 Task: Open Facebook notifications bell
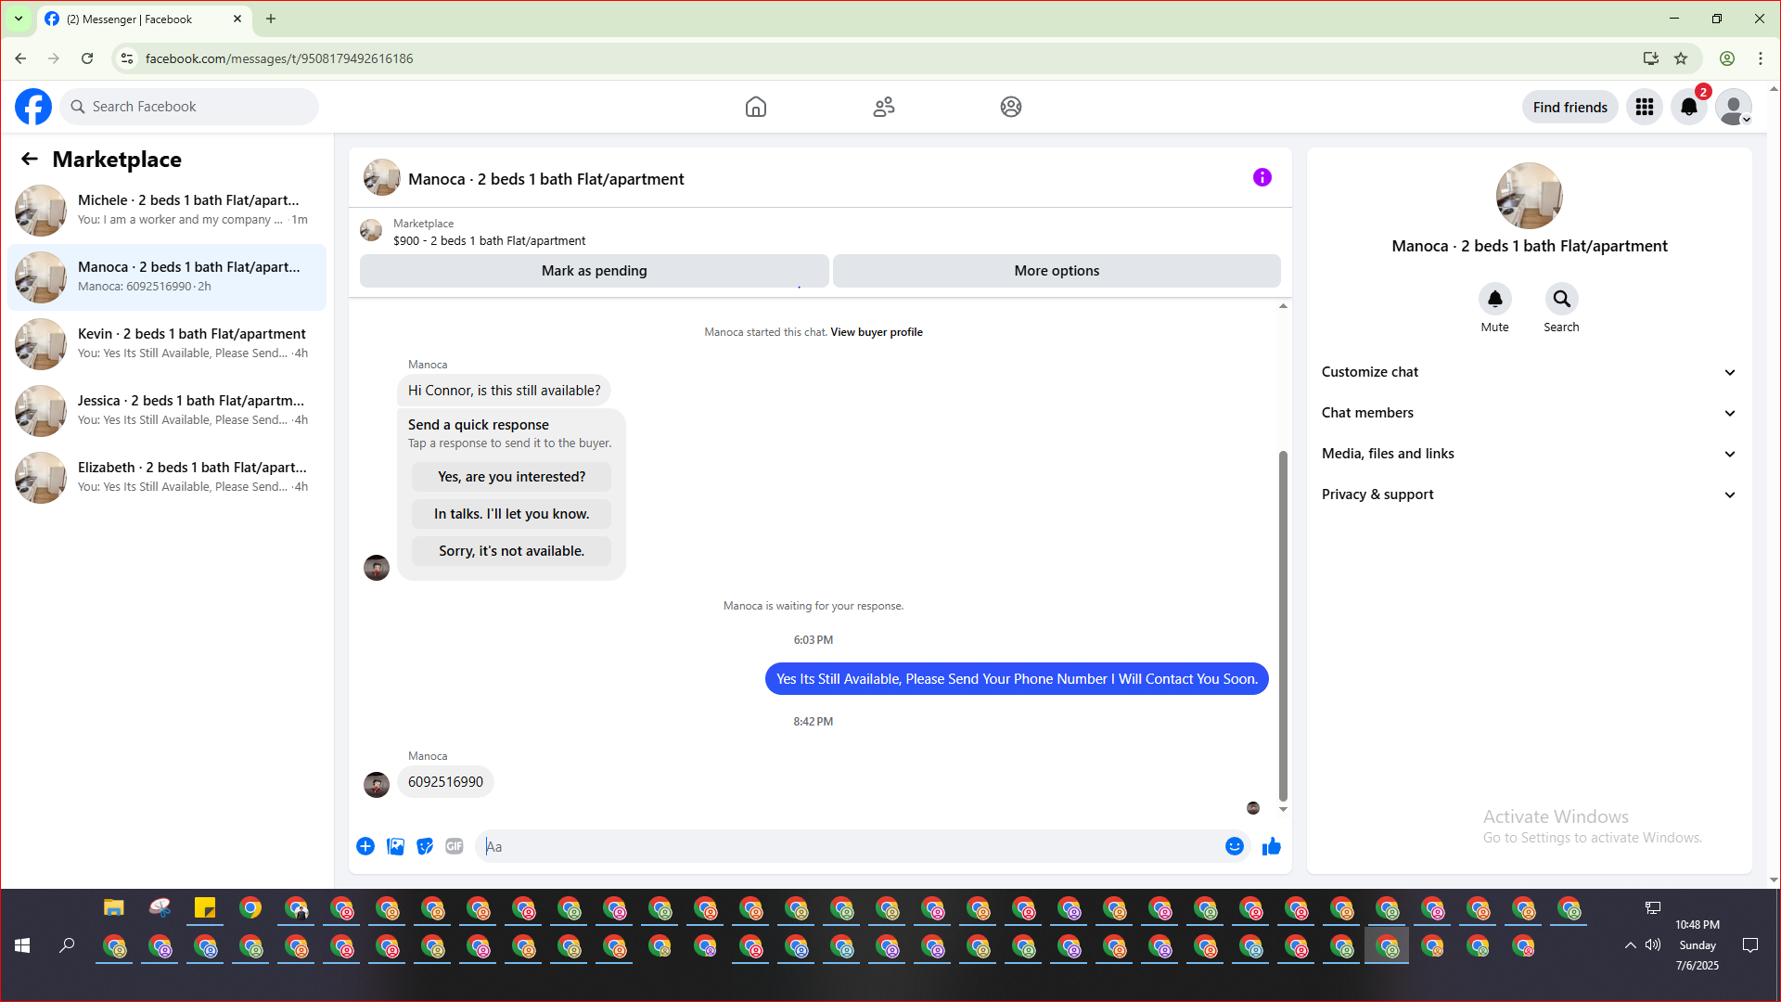click(1688, 107)
